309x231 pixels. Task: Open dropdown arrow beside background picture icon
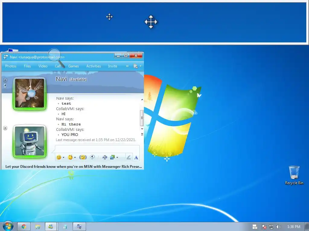tap(117, 157)
